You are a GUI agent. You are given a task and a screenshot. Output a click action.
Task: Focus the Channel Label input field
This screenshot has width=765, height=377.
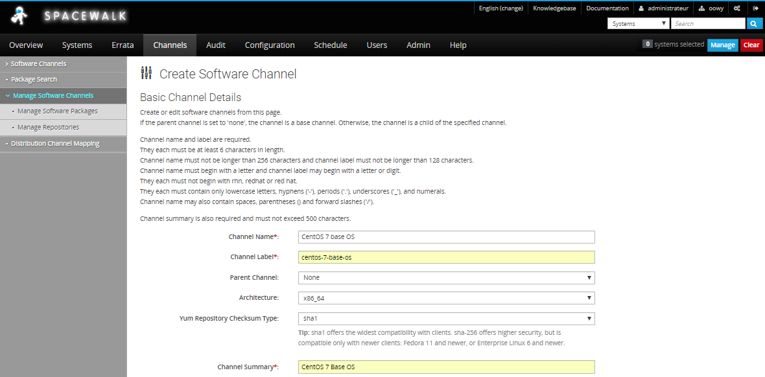(x=446, y=257)
